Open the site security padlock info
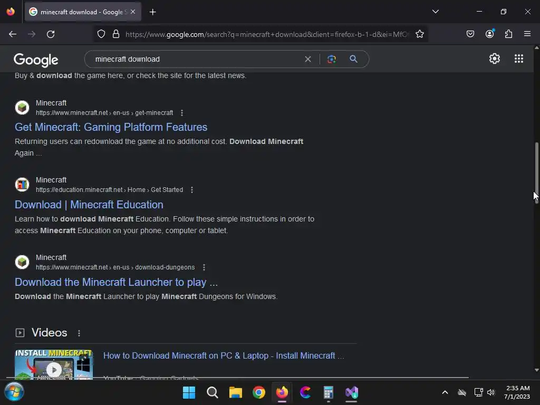The width and height of the screenshot is (540, 405). click(x=116, y=34)
